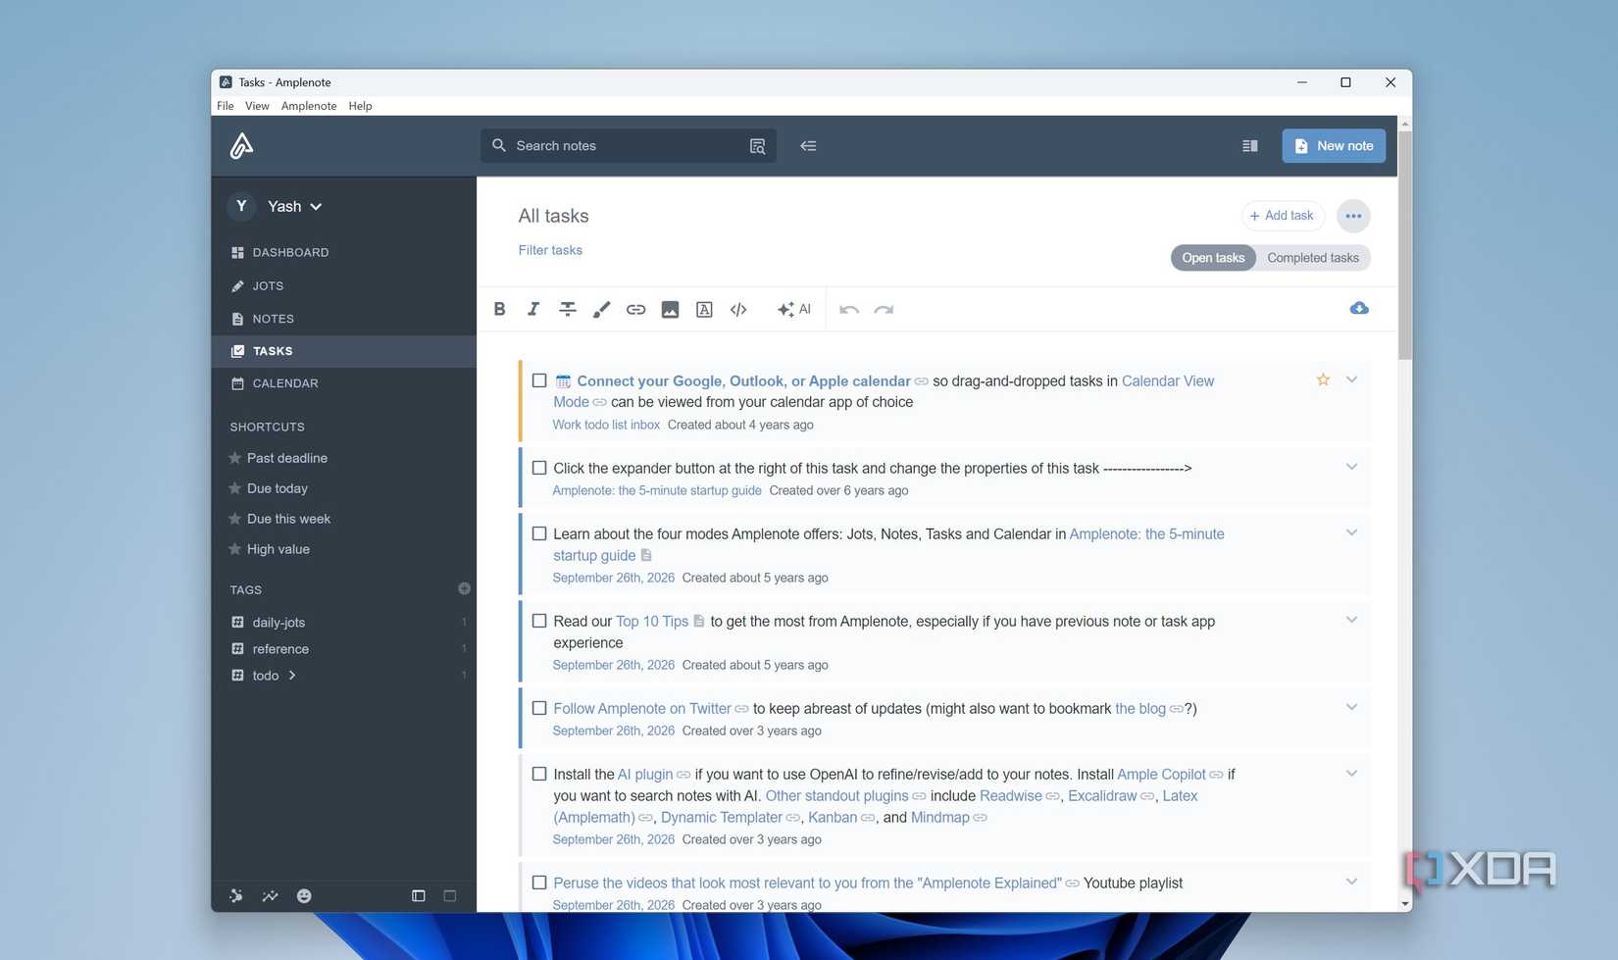The width and height of the screenshot is (1618, 960).
Task: Expand details of the Connect your calendar task
Action: (1351, 379)
